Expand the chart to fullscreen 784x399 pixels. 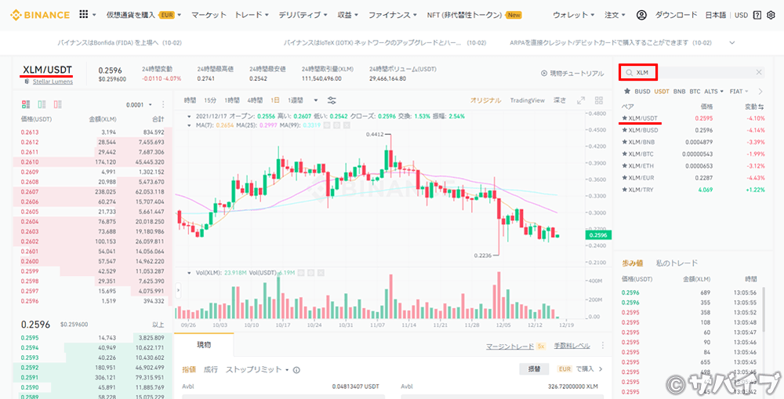[580, 100]
